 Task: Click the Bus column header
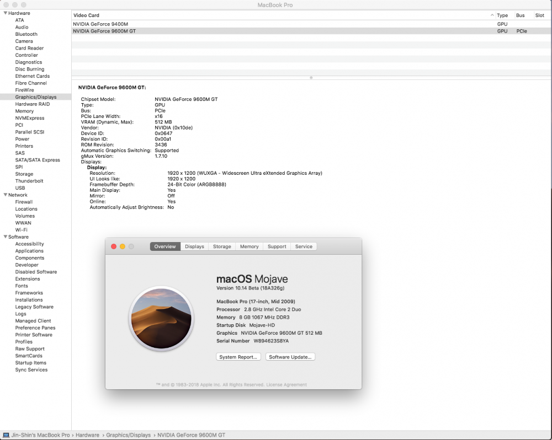pos(521,15)
